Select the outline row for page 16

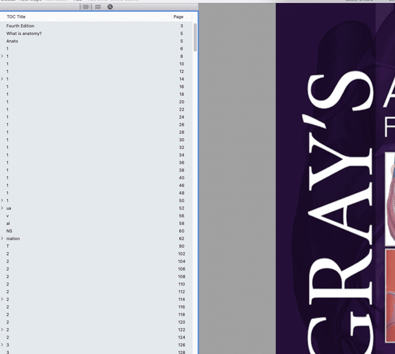(96, 87)
